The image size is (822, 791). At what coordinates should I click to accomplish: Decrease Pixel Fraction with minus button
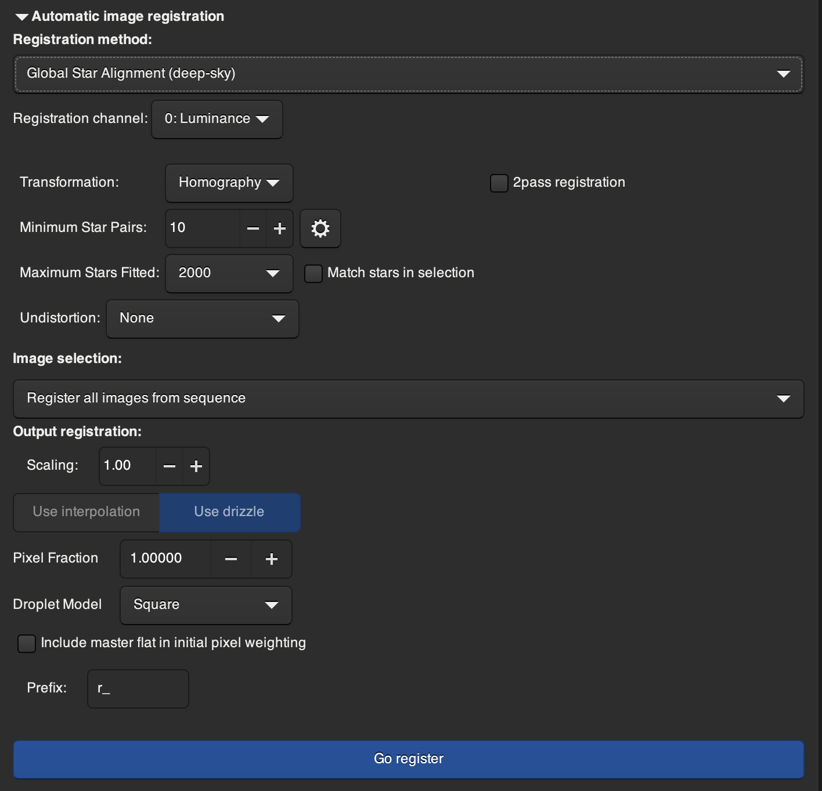click(x=231, y=559)
